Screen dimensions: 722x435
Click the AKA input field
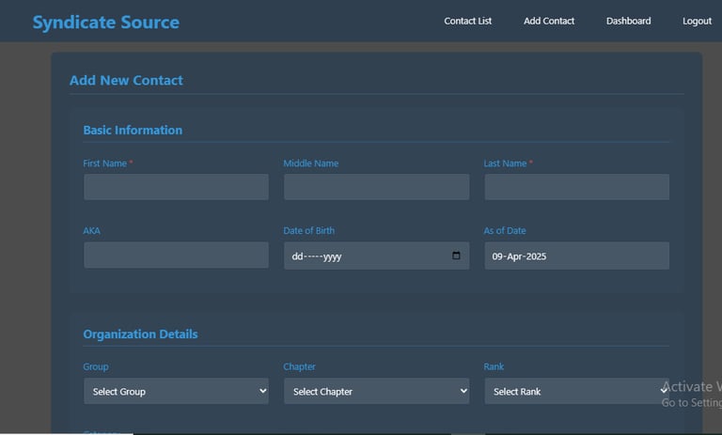pyautogui.click(x=176, y=256)
